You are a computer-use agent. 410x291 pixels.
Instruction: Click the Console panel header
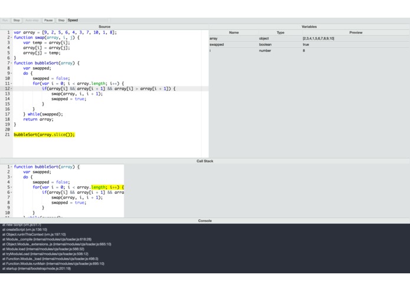tap(205, 221)
